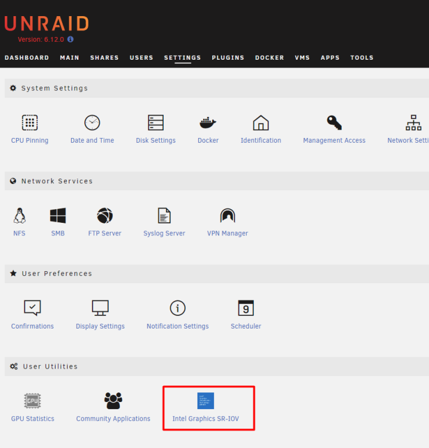This screenshot has width=429, height=448.
Task: Click the SMB link text
Action: click(x=58, y=233)
